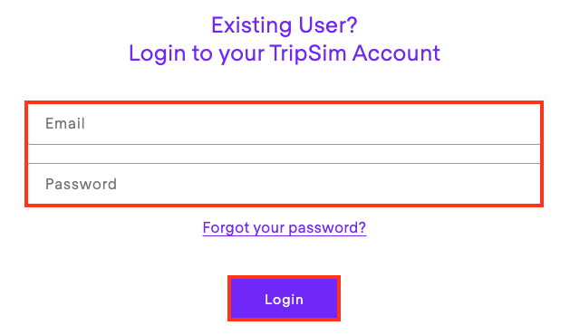The width and height of the screenshot is (570, 335).
Task: Click the purple Login button
Action: 284,299
